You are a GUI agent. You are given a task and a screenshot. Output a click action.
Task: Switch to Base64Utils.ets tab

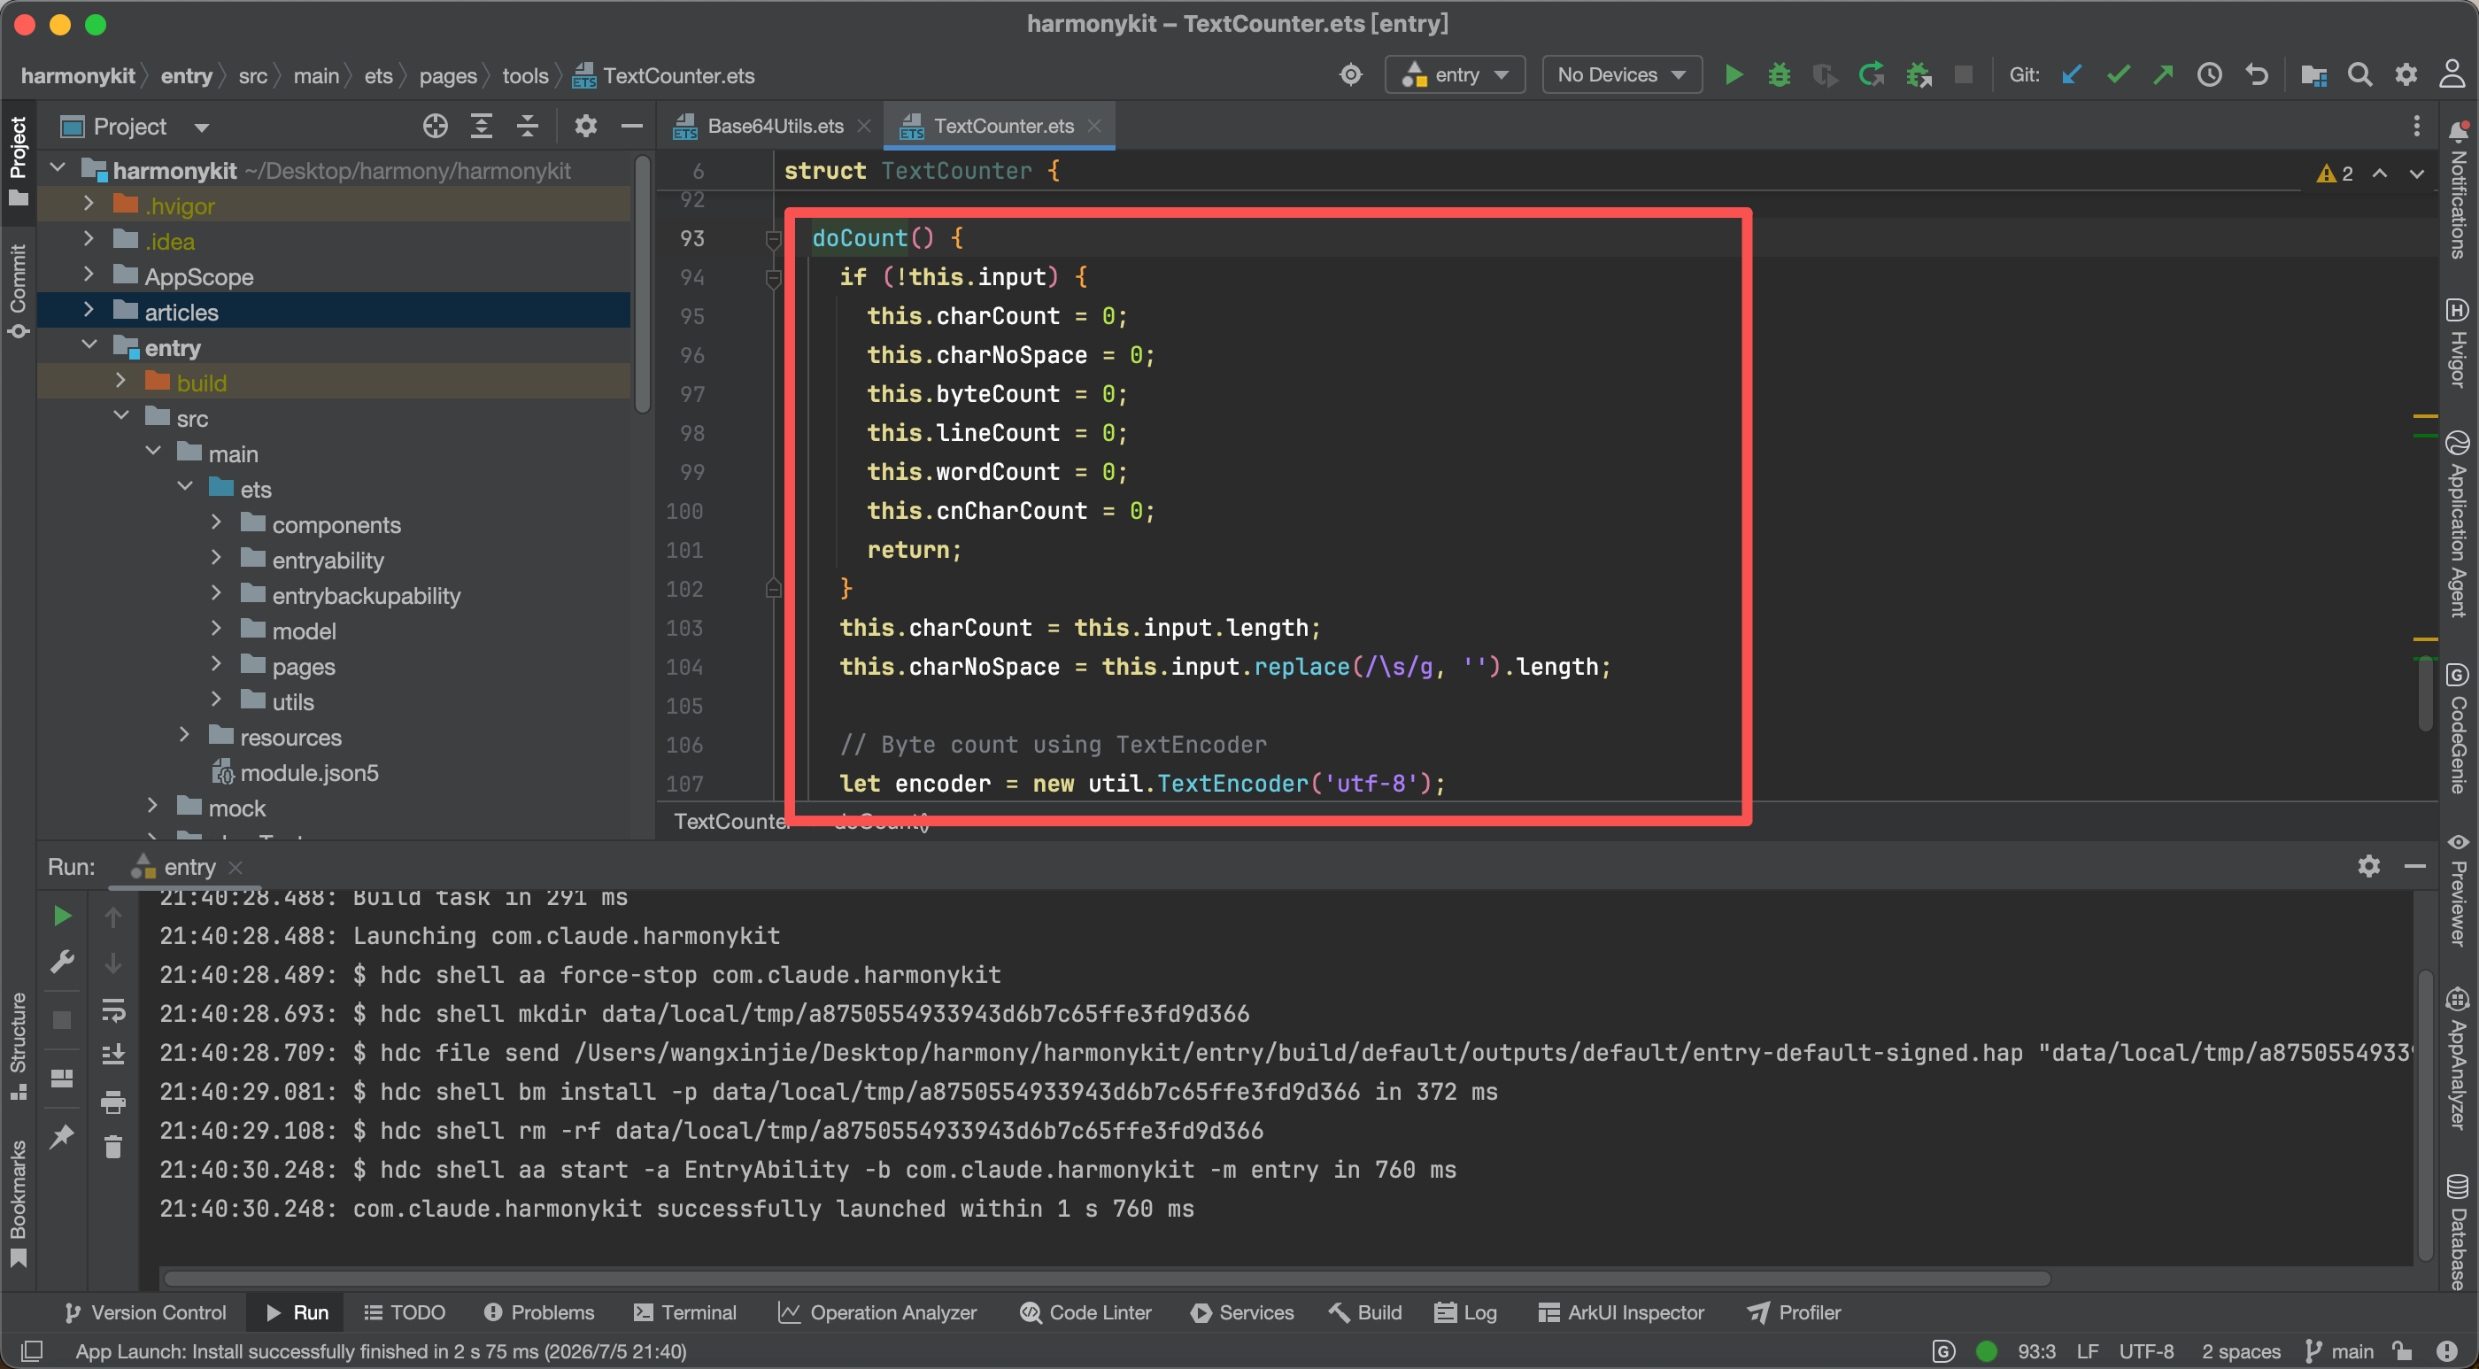(761, 126)
